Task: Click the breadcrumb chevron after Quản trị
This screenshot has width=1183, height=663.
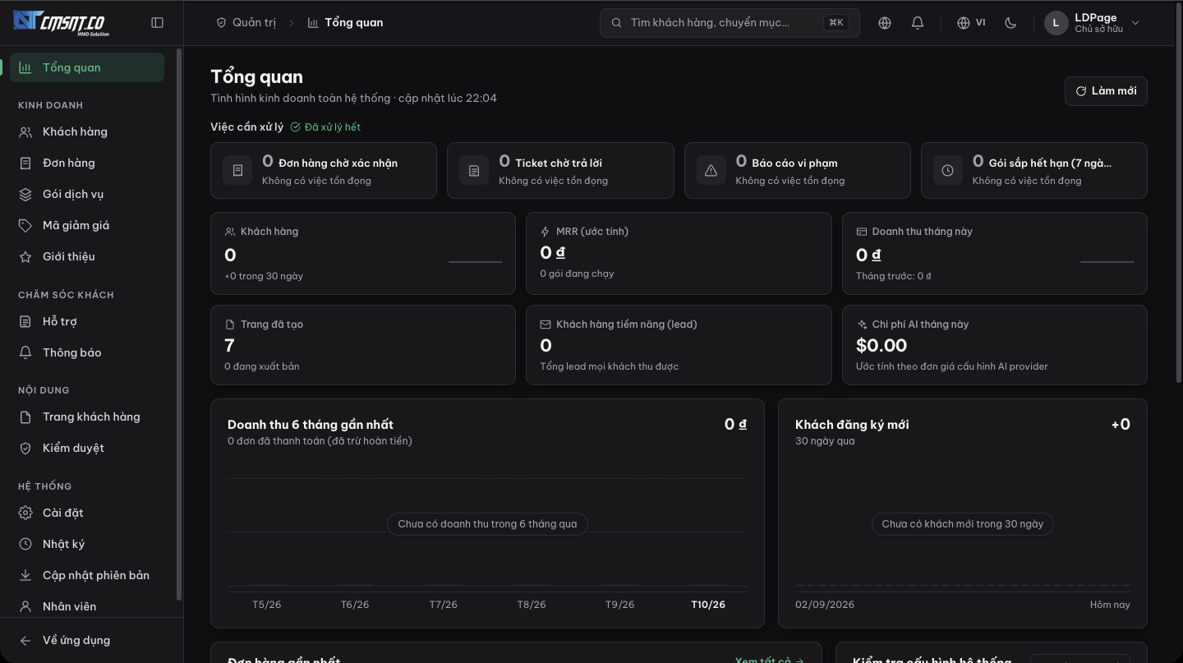Action: tap(291, 23)
